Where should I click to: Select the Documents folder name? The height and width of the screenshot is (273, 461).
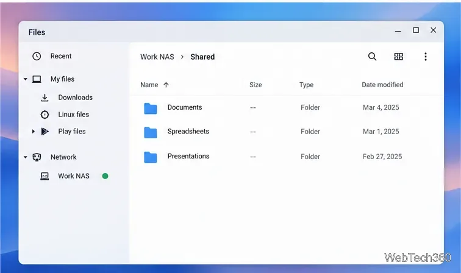pyautogui.click(x=185, y=107)
